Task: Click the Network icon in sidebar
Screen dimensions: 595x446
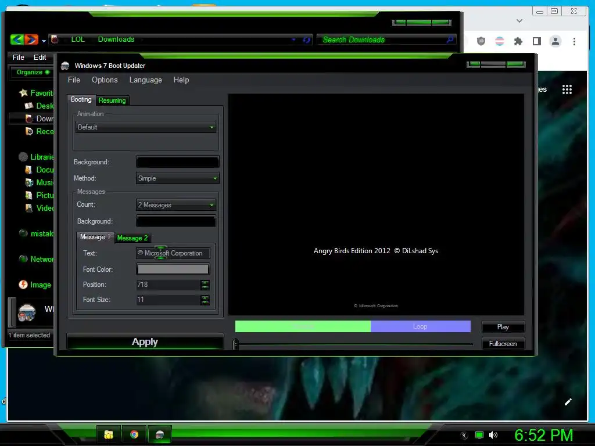Action: (x=23, y=258)
